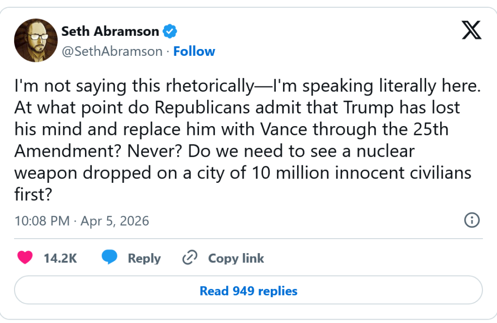The image size is (497, 323).
Task: Click the blue reply speech bubble icon
Action: click(x=109, y=258)
